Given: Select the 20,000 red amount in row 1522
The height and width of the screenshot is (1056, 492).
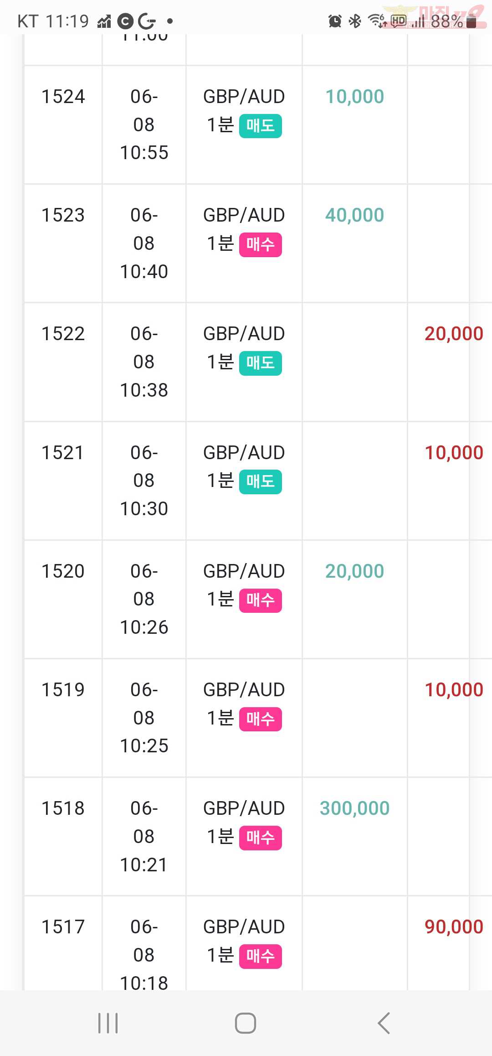Looking at the screenshot, I should [x=454, y=333].
